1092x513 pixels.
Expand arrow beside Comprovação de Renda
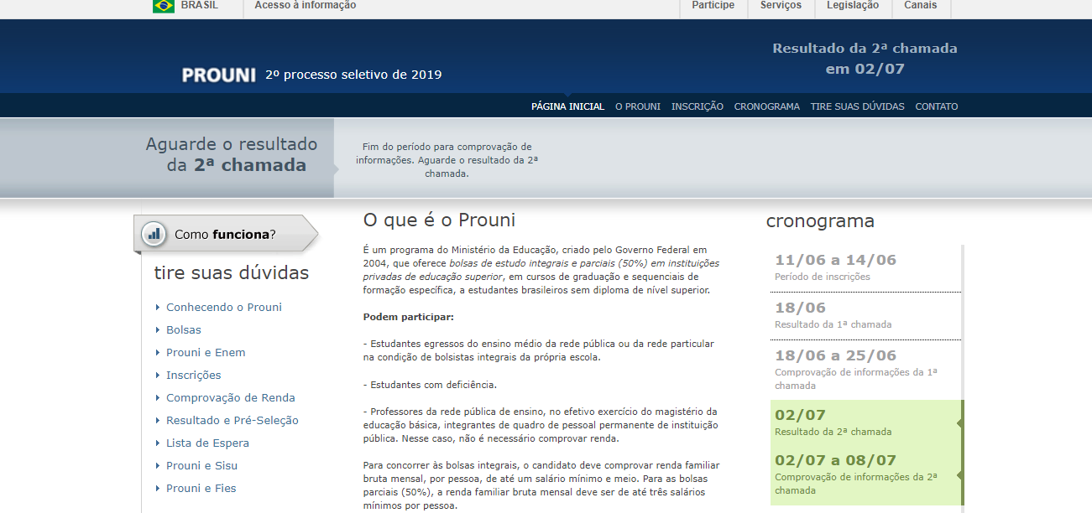158,397
